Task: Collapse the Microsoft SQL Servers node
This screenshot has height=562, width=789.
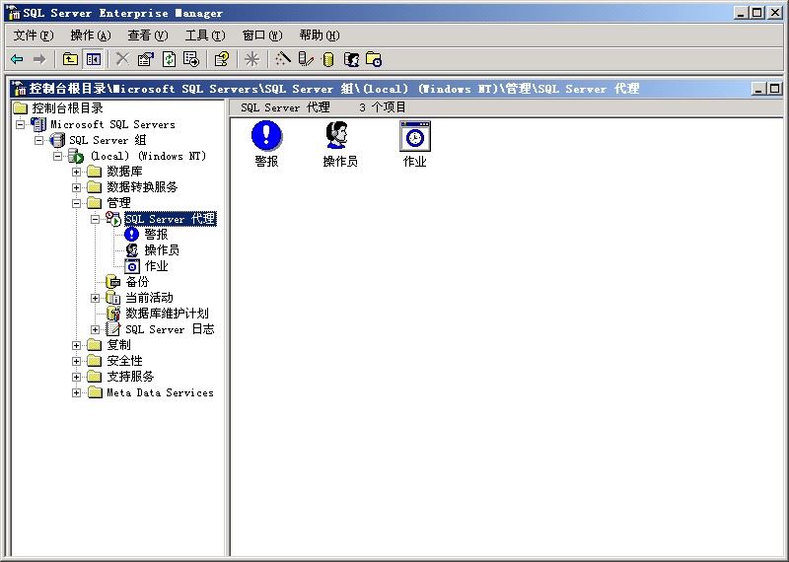Action: pos(20,124)
